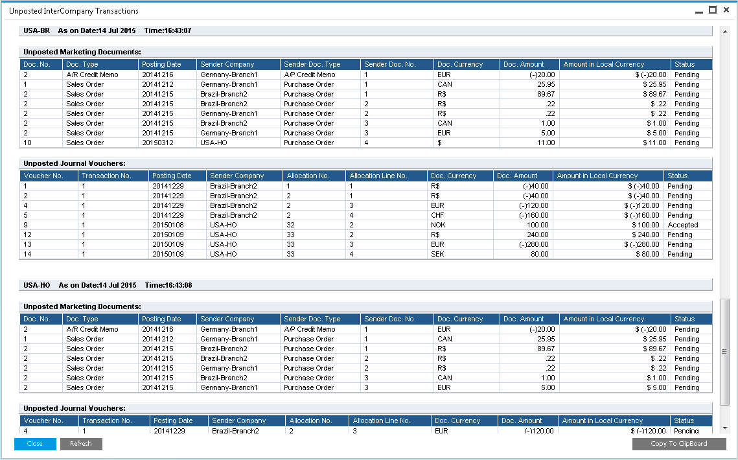
Task: Select the (-)160.00 doc amount cell
Action: click(523, 215)
